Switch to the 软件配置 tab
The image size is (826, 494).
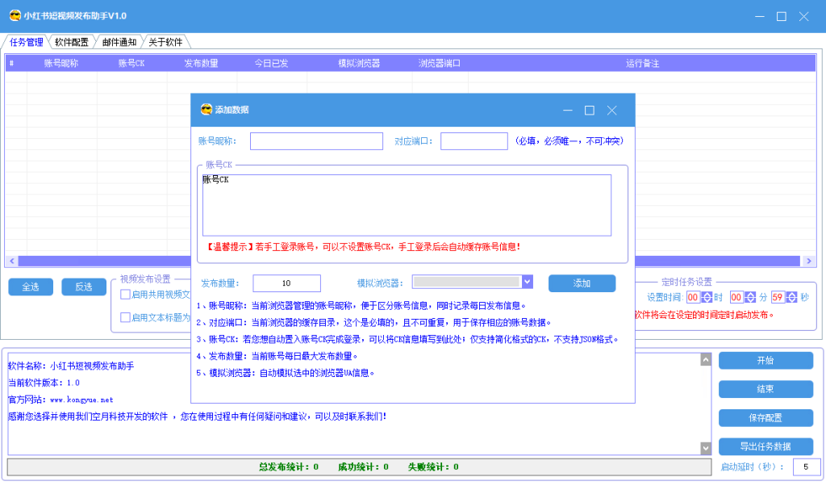coord(72,42)
